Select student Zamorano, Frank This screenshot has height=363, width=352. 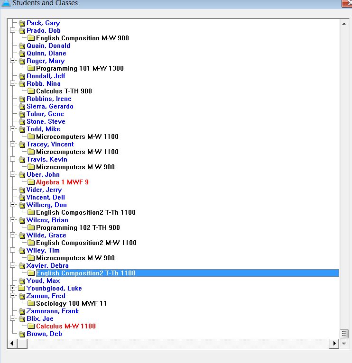pyautogui.click(x=52, y=311)
